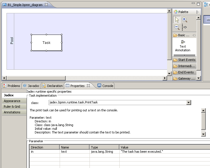210x168 pixels.
Task: Close the B1_Simple.bpmn_diagram editor tab
Action: [x=46, y=5]
